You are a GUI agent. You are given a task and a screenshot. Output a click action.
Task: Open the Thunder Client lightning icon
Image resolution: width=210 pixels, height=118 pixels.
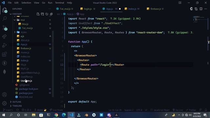pos(4,63)
